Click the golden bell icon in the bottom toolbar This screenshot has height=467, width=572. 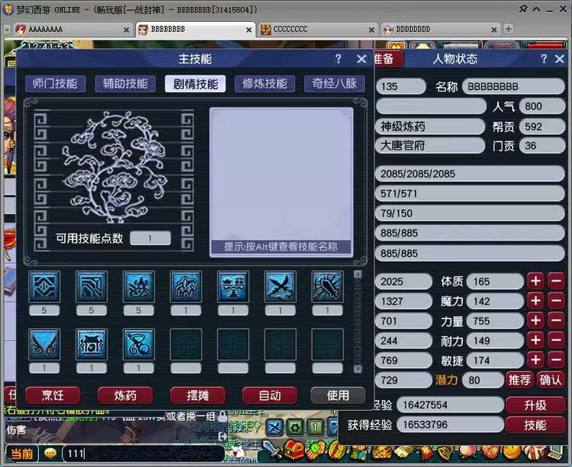(x=445, y=453)
